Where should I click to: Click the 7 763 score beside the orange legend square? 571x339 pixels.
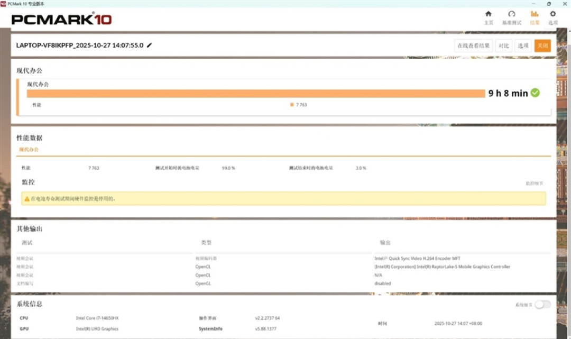click(301, 105)
